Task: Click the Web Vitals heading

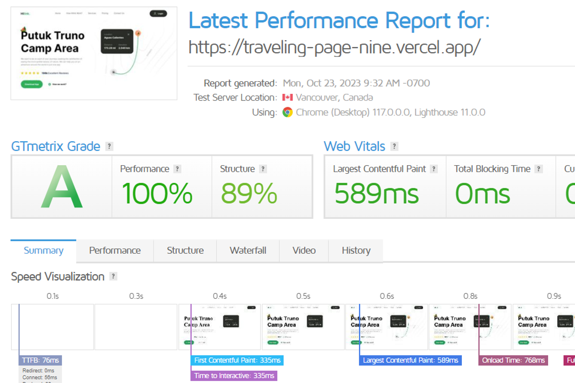Action: [x=355, y=146]
